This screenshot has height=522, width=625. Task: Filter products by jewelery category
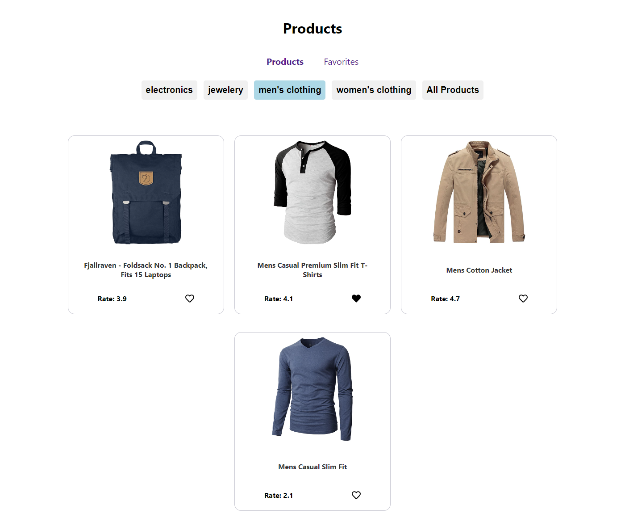(225, 90)
